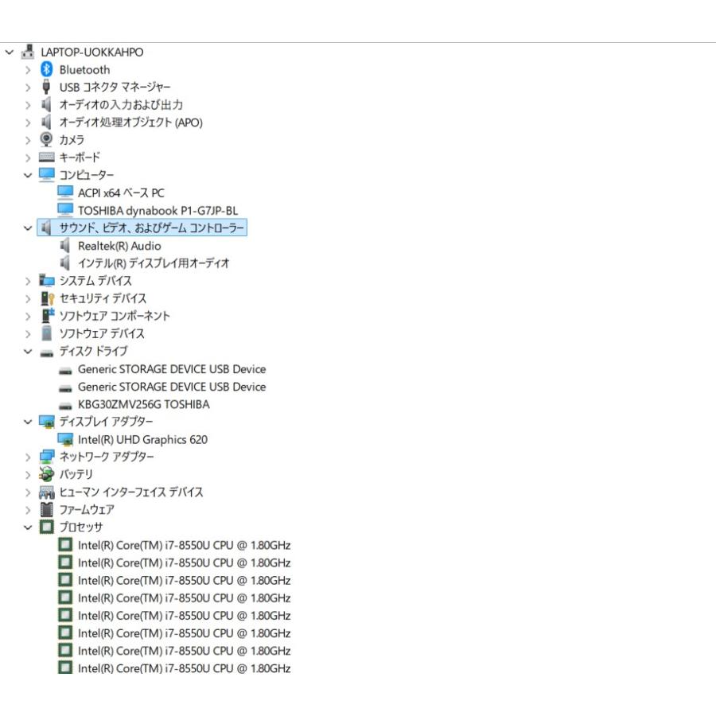The height and width of the screenshot is (716, 716).
Task: Expand the カメラ category
Action: point(28,141)
